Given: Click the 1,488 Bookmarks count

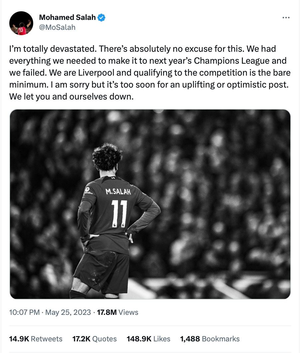Looking at the screenshot, I should click(x=210, y=339).
